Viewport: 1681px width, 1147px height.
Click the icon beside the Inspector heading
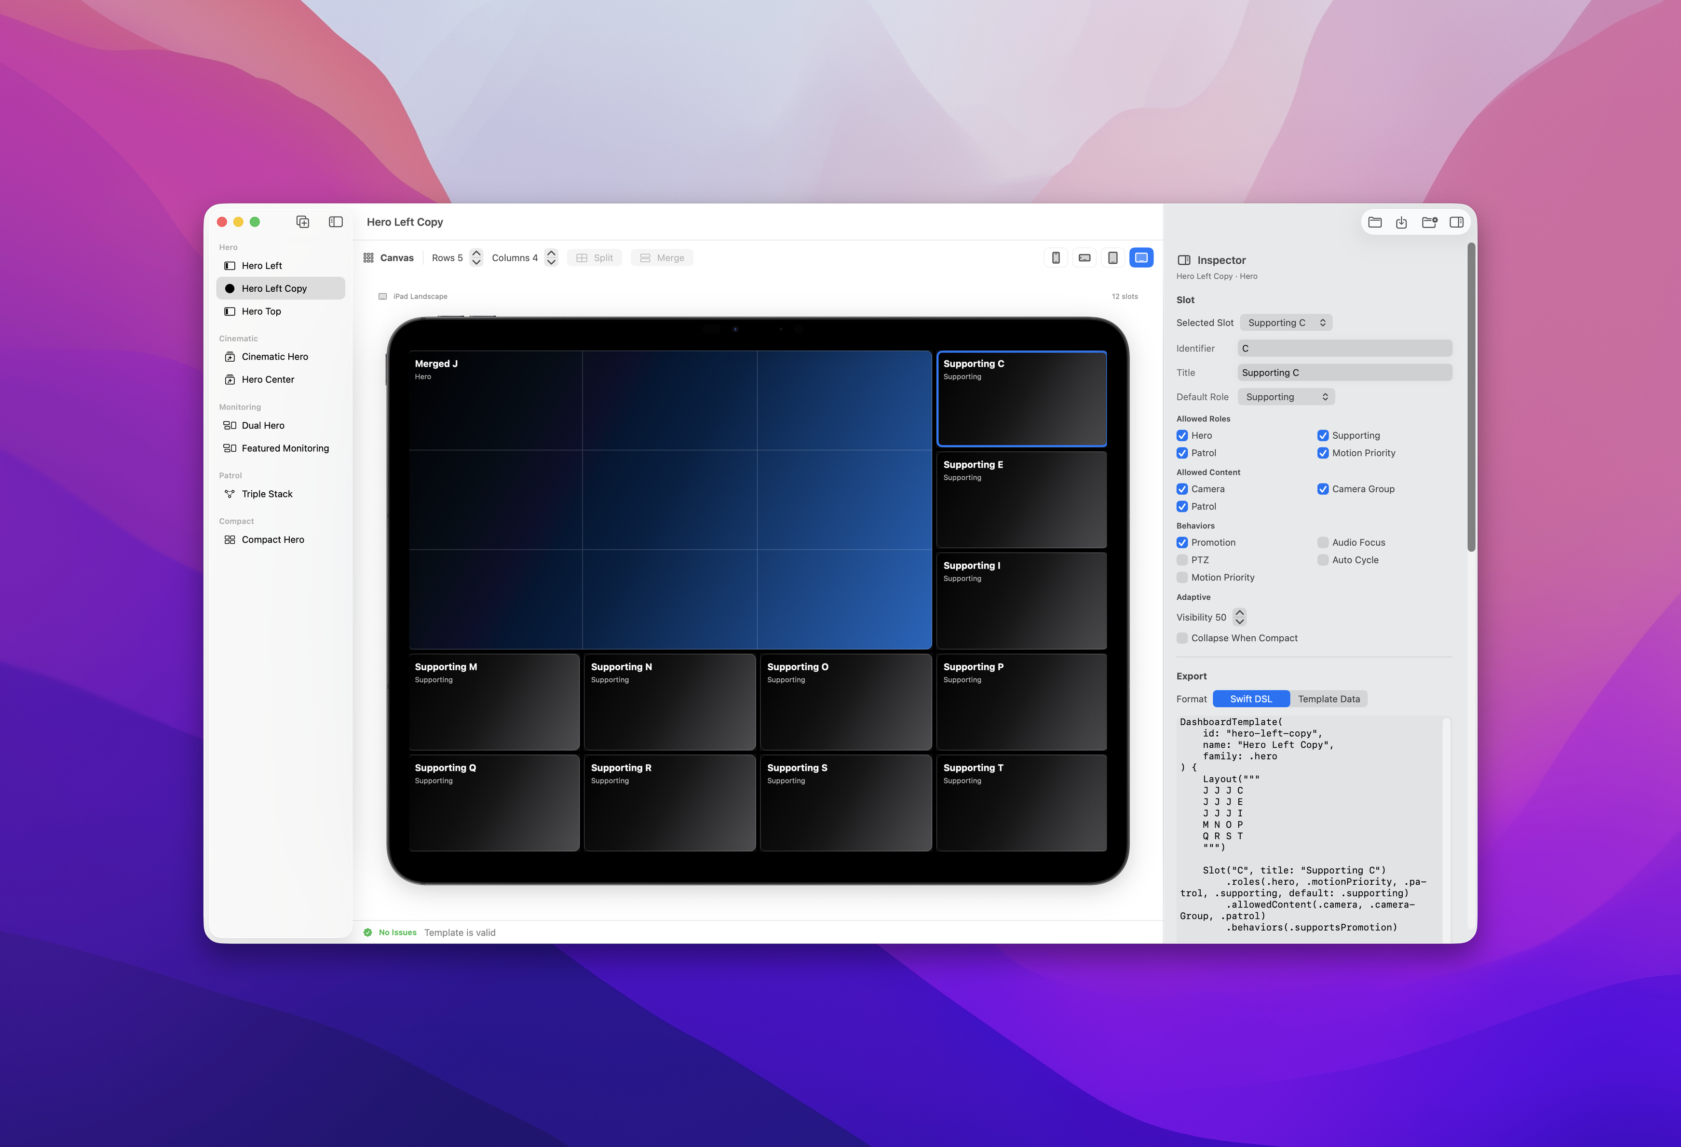(1184, 260)
